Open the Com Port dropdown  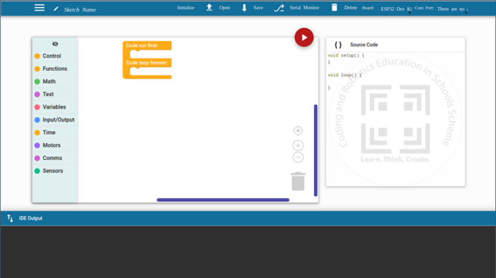tap(452, 9)
